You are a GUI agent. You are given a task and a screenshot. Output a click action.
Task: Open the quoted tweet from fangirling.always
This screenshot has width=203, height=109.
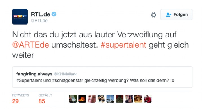point(102,77)
